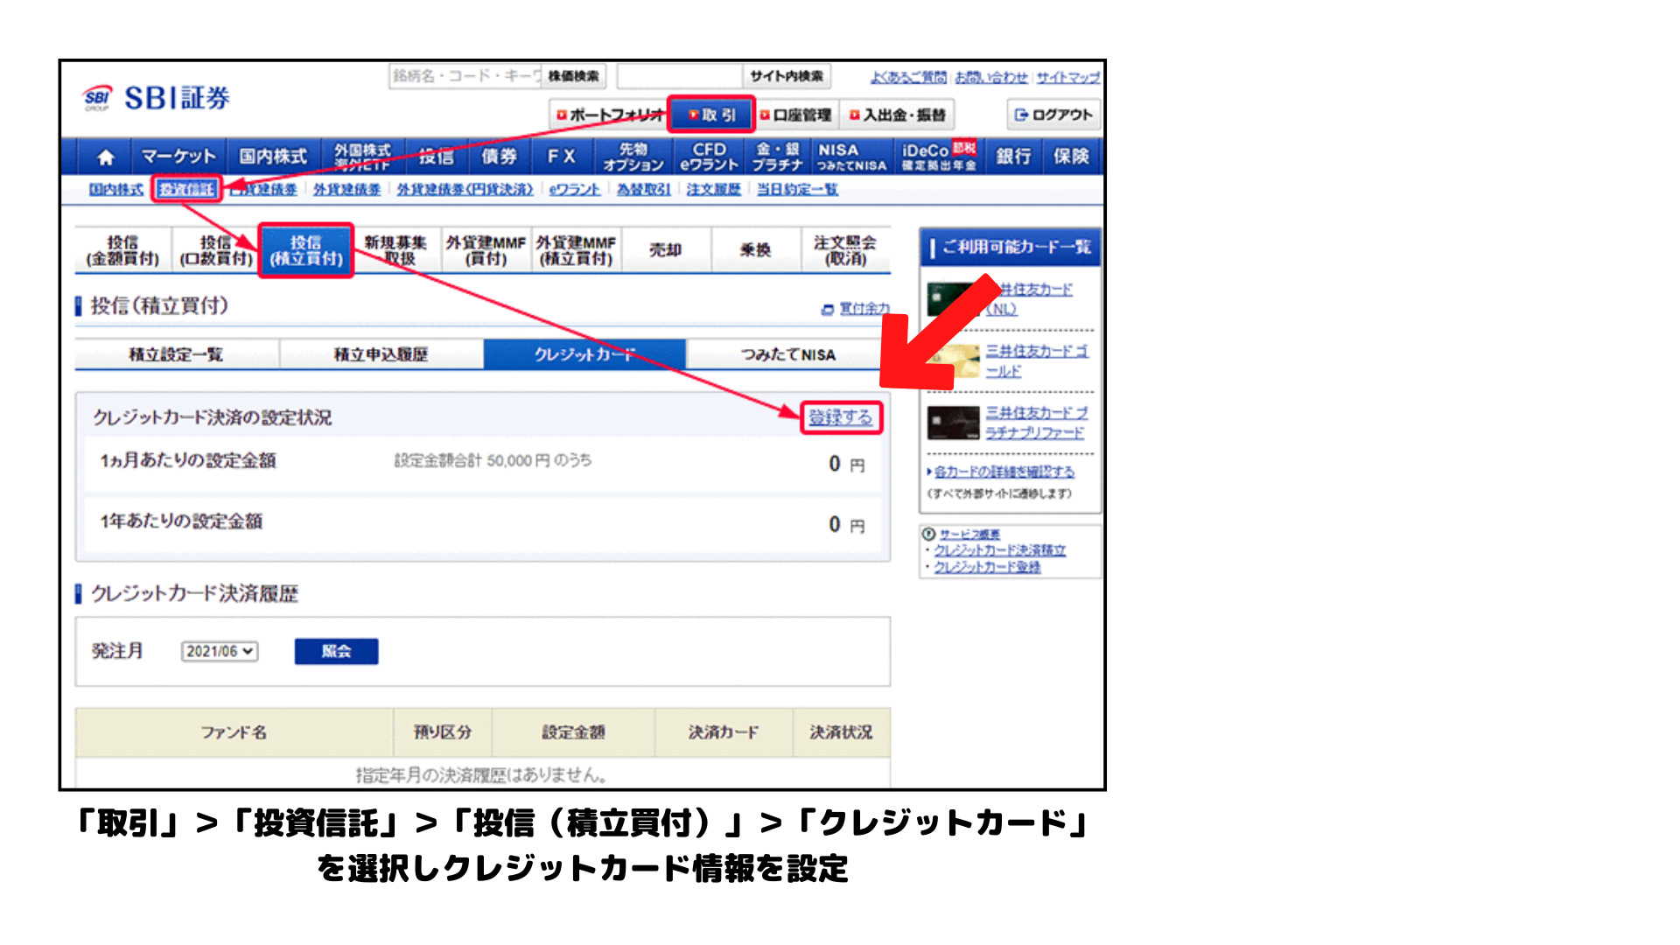Click the 株価検索 button
Viewport: 1680px width, 945px height.
click(x=574, y=76)
